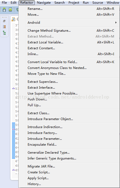Select Migrate JAR File...
This screenshot has width=120, height=188.
pyautogui.click(x=71, y=166)
